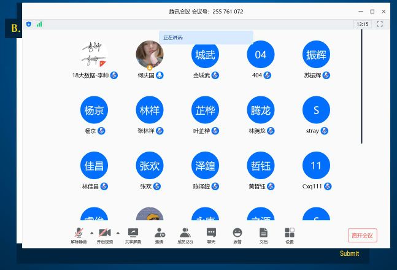
Task: Check the green network signal icon
Action: pos(39,24)
